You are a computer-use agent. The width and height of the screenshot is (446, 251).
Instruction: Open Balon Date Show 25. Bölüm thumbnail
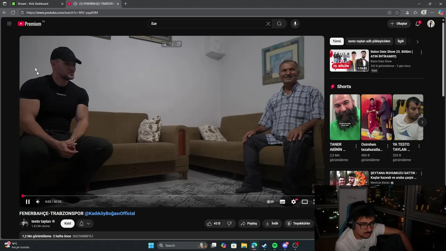click(x=349, y=60)
